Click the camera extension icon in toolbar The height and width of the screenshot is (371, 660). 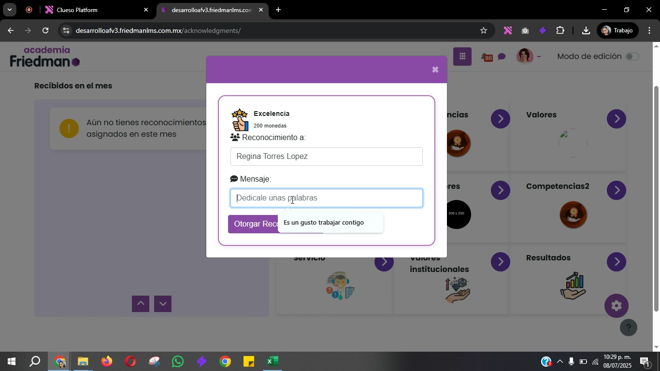click(525, 30)
